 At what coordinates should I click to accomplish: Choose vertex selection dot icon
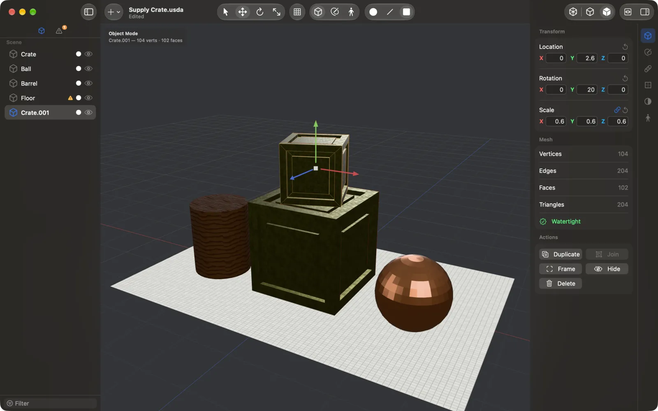(373, 12)
